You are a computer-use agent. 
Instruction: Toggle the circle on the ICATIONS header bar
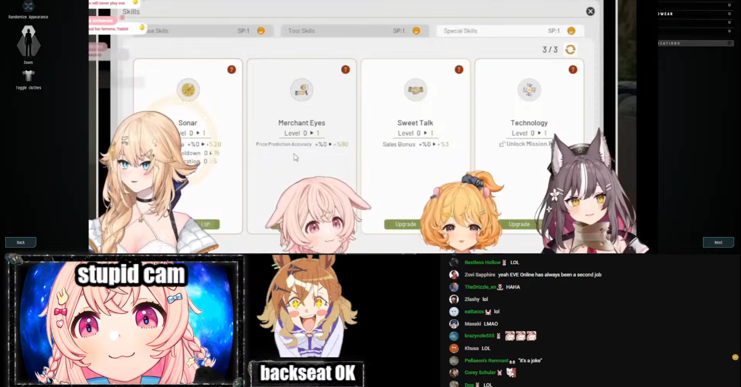[x=729, y=43]
